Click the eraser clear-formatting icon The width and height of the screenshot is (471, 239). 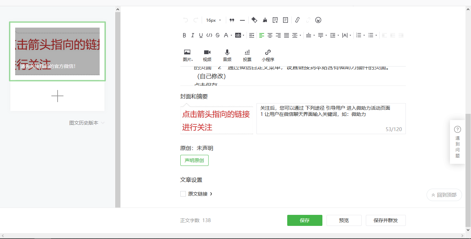254,20
